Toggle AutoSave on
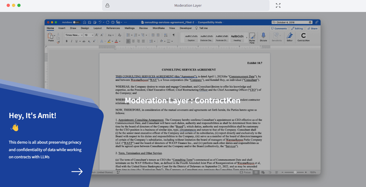Viewport: 366px width, 187px height. [x=76, y=22]
